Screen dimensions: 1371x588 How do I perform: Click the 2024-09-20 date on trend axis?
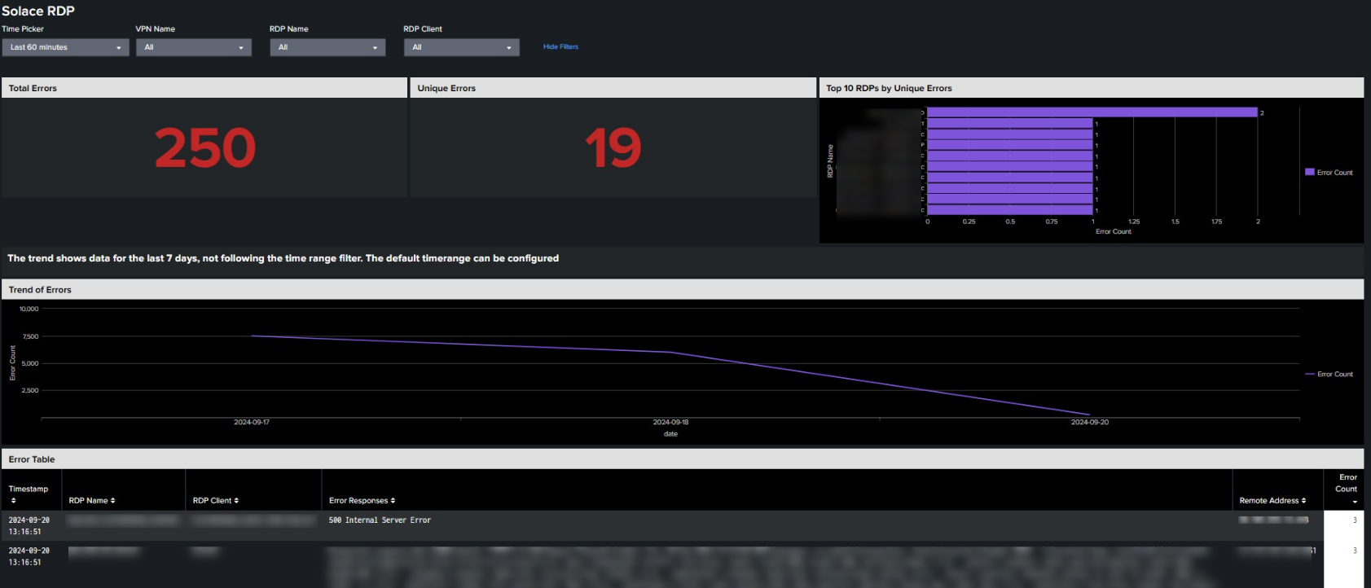pyautogui.click(x=1090, y=422)
